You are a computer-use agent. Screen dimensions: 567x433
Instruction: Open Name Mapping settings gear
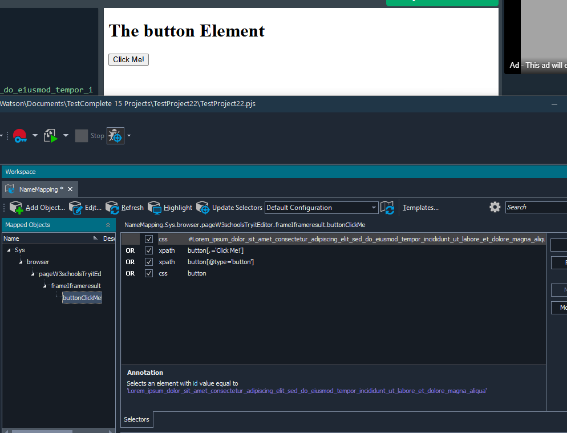click(495, 207)
